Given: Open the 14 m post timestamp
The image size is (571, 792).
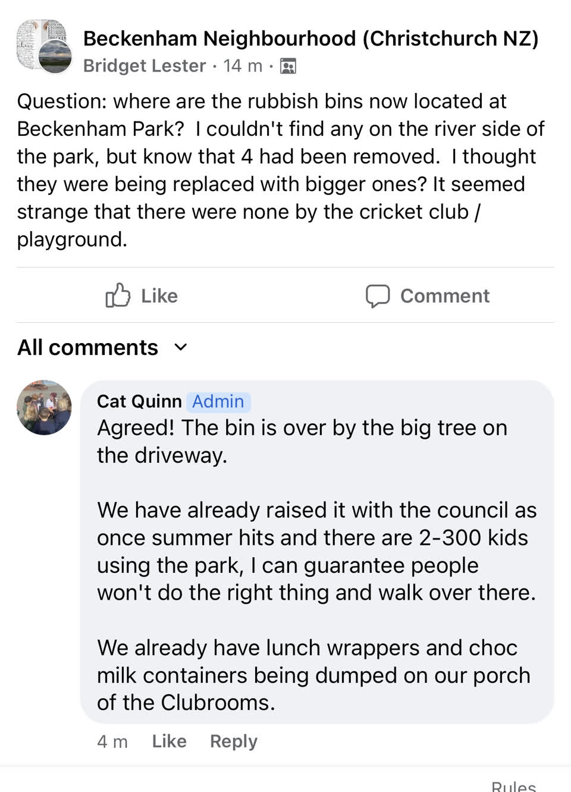Looking at the screenshot, I should [x=243, y=66].
